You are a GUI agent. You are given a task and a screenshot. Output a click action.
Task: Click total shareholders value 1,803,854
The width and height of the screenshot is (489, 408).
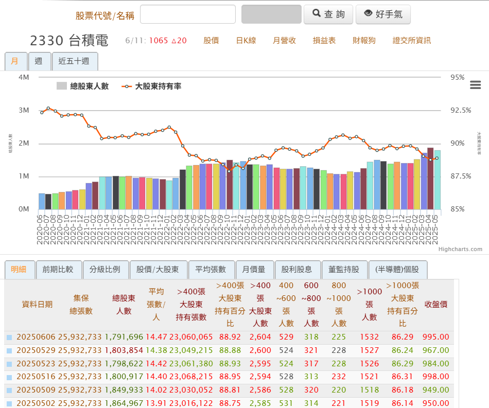(x=124, y=350)
